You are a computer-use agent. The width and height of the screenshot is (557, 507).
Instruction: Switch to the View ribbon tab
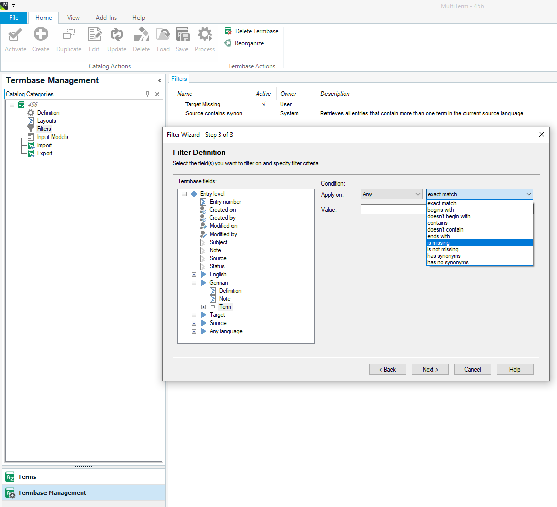click(73, 17)
